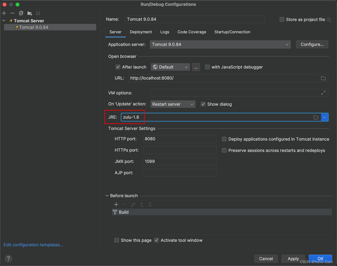Open JRE dropdown arrow

coord(324,117)
